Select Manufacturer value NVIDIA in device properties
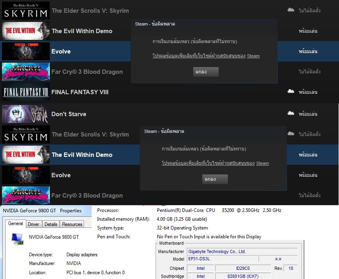Image resolution: width=339 pixels, height=279 pixels. point(74,263)
